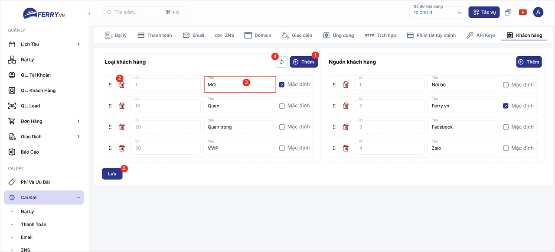Save changes with the Lưu button

pyautogui.click(x=112, y=174)
